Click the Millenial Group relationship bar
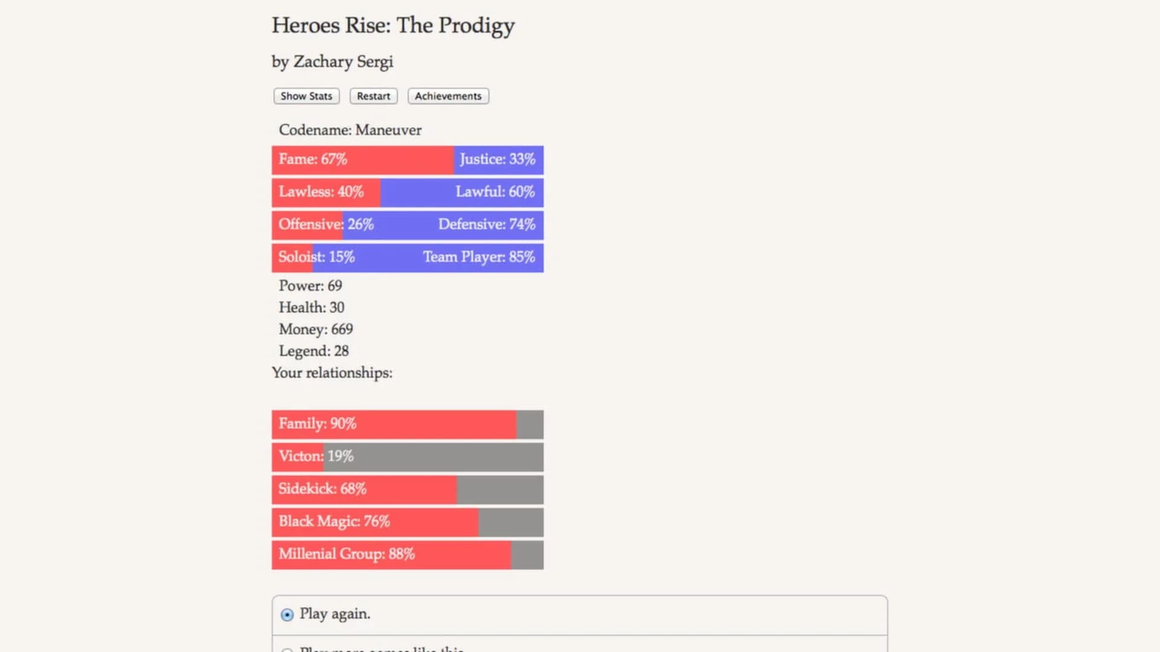Image resolution: width=1160 pixels, height=652 pixels. click(x=407, y=554)
